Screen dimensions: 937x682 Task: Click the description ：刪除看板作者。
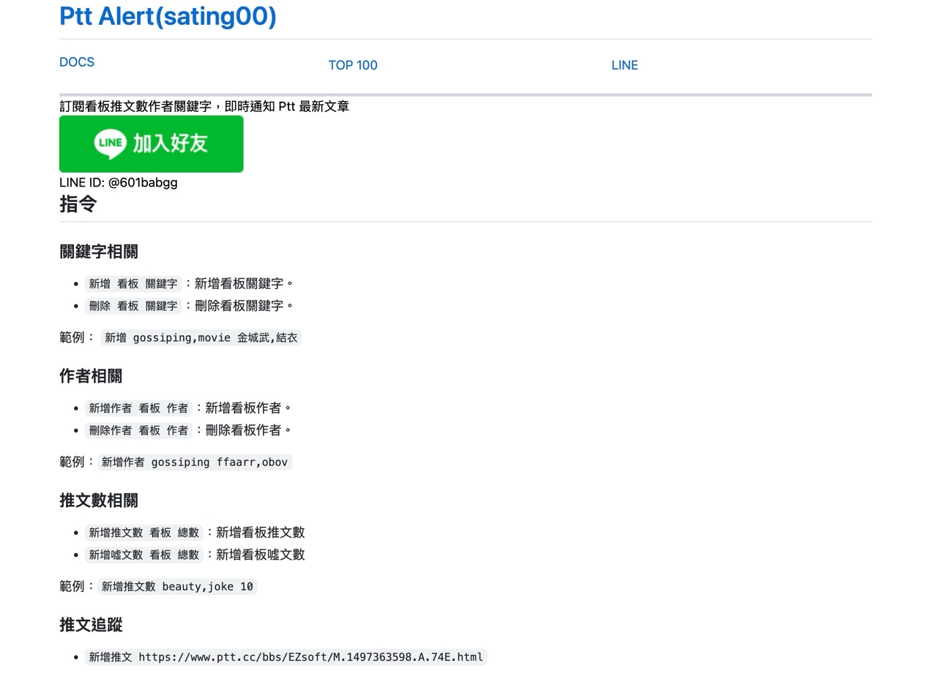243,430
